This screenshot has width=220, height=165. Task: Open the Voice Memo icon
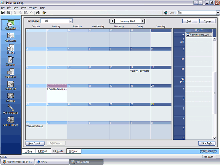11,109
